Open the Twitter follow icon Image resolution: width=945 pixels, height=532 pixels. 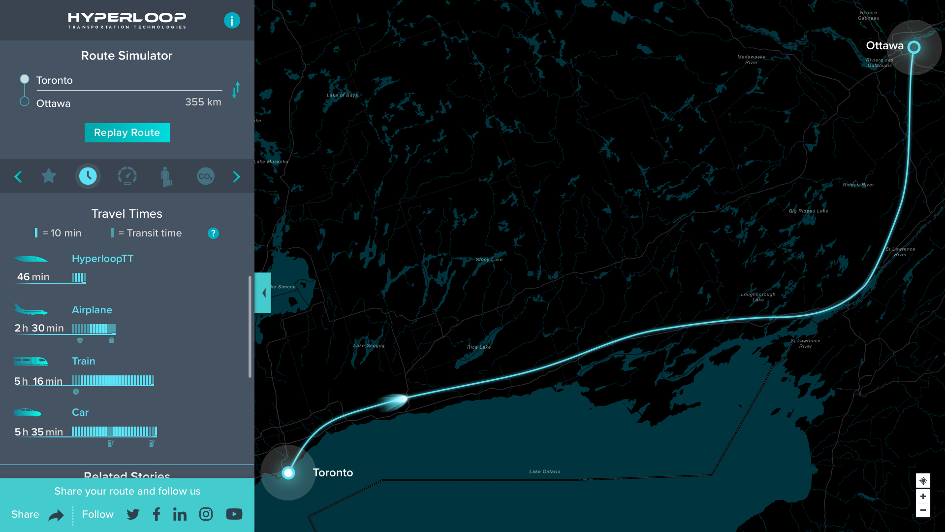(x=133, y=514)
